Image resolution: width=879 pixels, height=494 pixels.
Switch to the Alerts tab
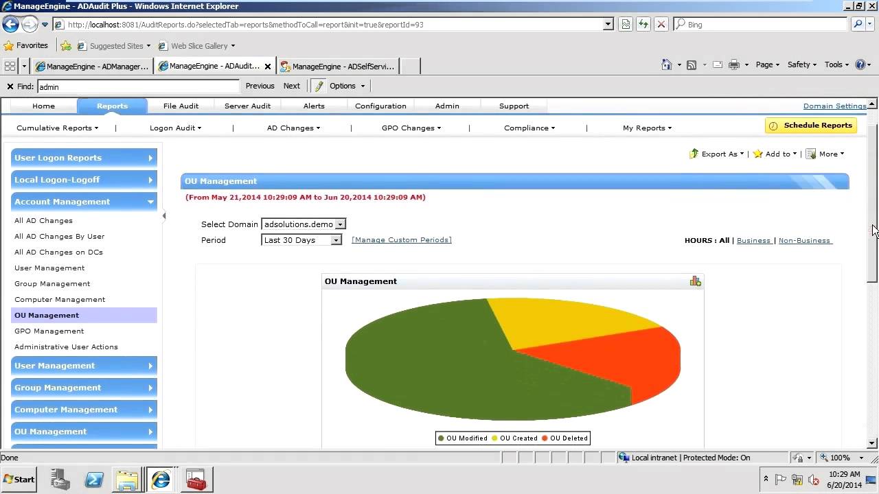[x=314, y=106]
